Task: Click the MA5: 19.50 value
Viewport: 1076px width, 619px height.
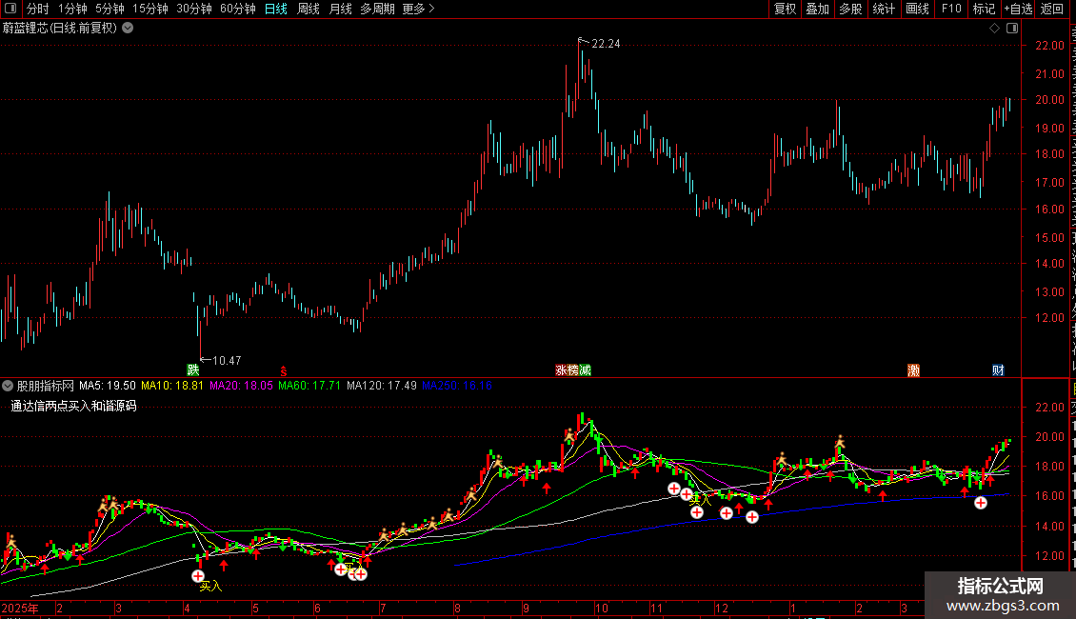Action: [108, 386]
